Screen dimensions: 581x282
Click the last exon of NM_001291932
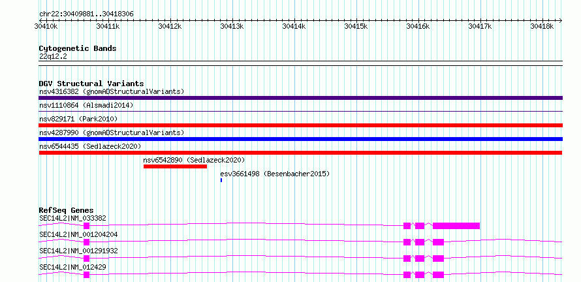click(438, 258)
